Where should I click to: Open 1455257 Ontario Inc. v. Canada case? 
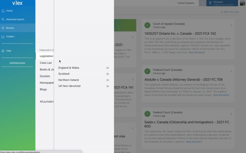coord(180,33)
